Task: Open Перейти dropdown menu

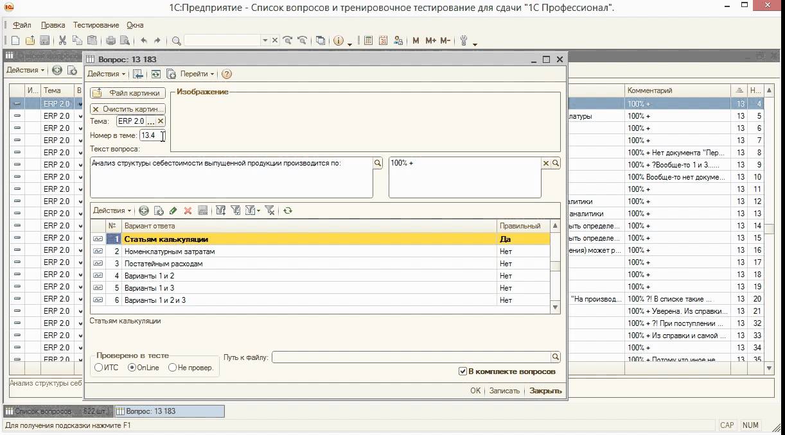Action: coord(197,74)
